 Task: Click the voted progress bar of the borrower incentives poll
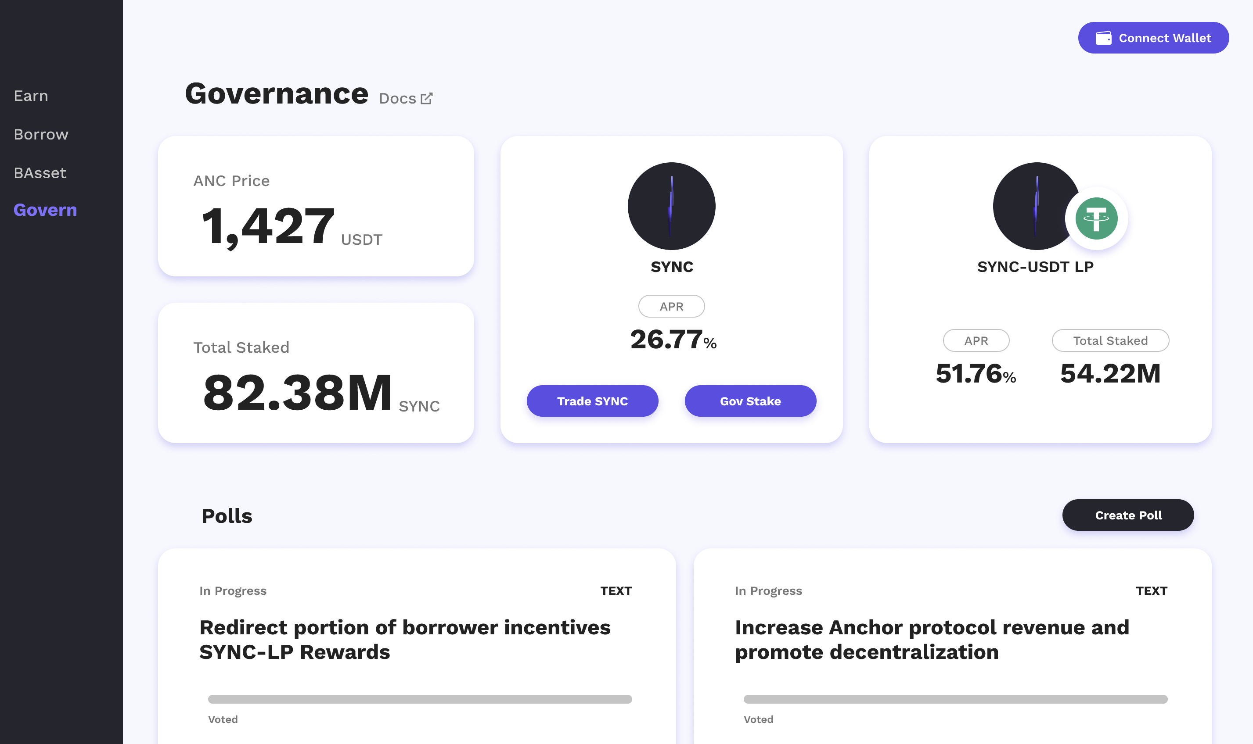pyautogui.click(x=420, y=699)
